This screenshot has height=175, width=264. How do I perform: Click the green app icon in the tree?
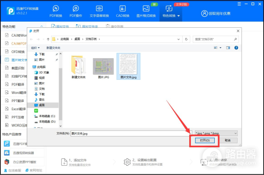(x=36, y=111)
